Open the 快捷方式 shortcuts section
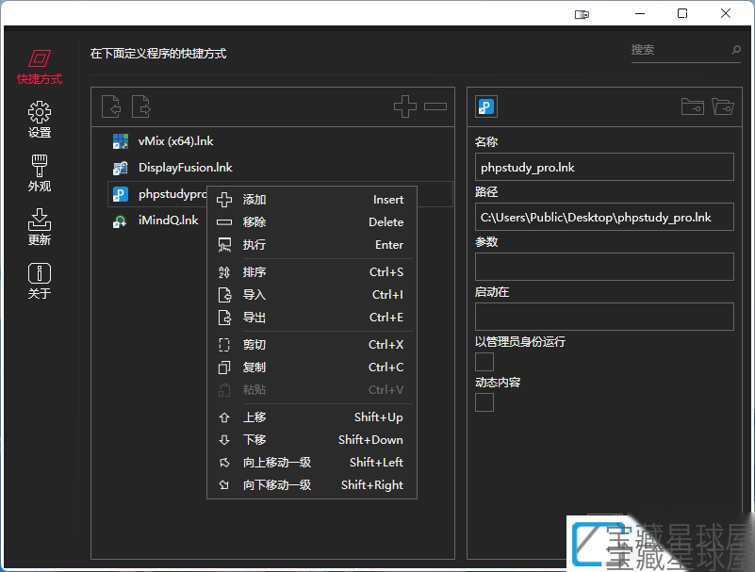The width and height of the screenshot is (755, 572). 40,67
